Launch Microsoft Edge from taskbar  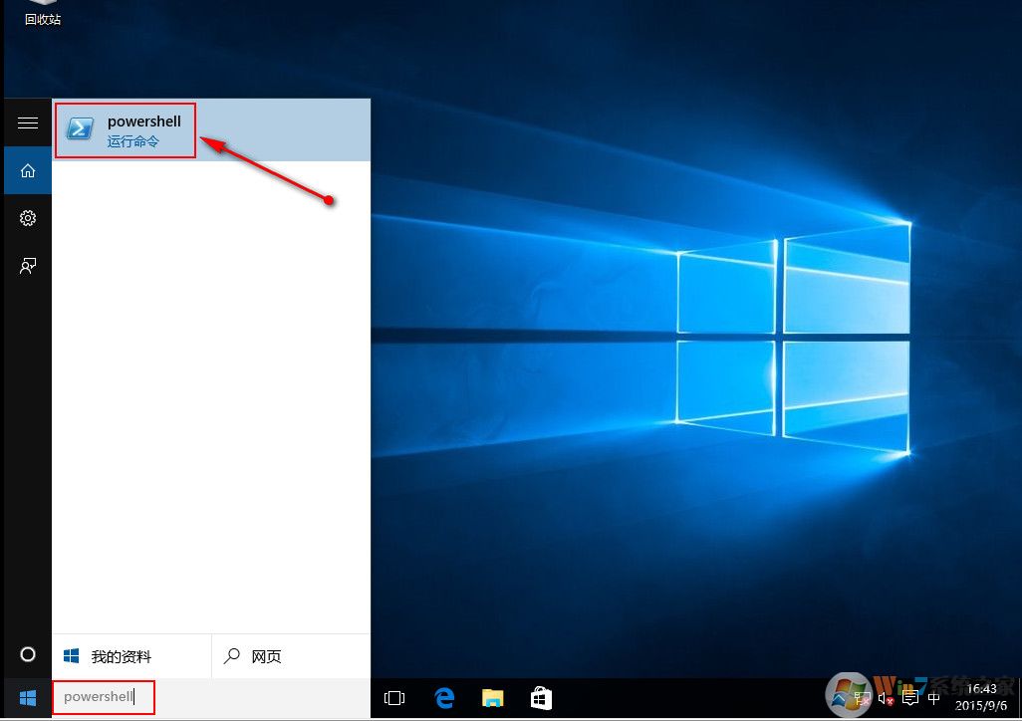444,698
